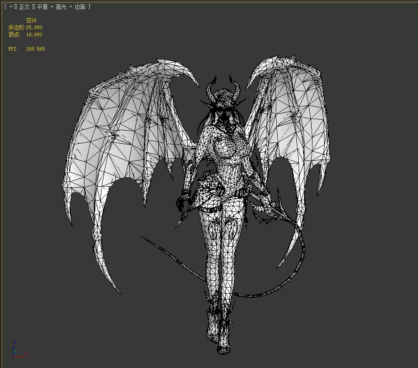Click the '多边形' polygon count value 25,893
The width and height of the screenshot is (418, 368).
click(34, 27)
